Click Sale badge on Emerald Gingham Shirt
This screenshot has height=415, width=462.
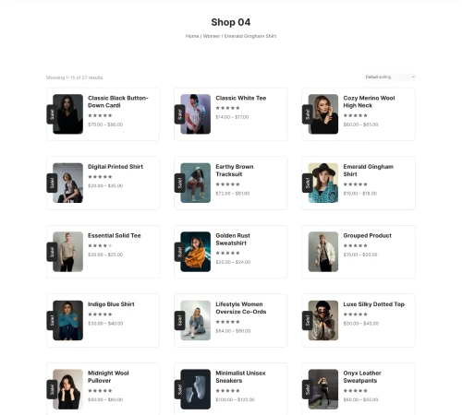pos(308,184)
